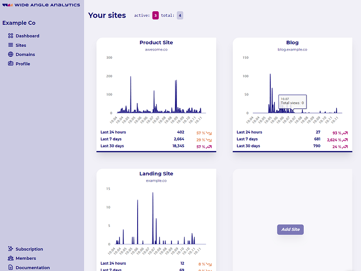Click the Profile badge icon

(x=10, y=64)
